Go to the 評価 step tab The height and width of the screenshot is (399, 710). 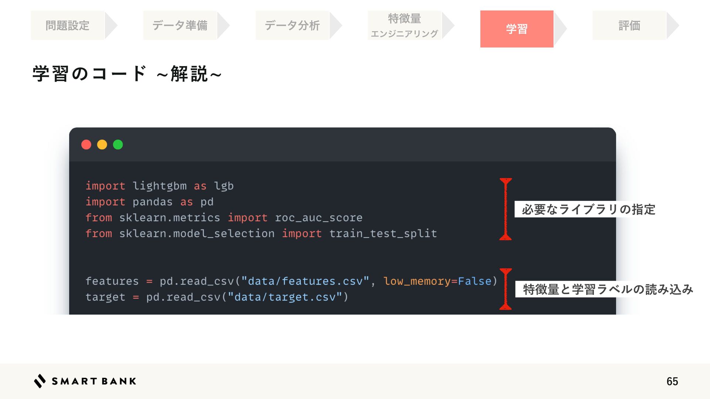(629, 25)
